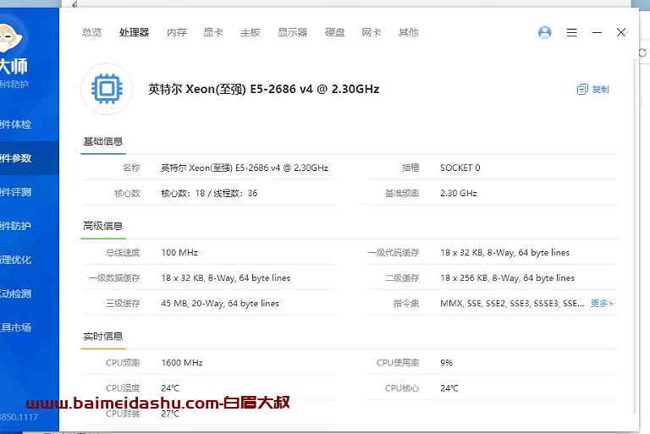The width and height of the screenshot is (650, 434).
Task: Open the hamburger main menu icon
Action: click(x=571, y=32)
